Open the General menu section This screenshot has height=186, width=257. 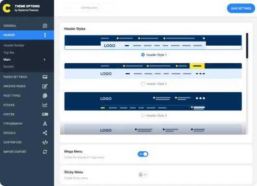27,26
